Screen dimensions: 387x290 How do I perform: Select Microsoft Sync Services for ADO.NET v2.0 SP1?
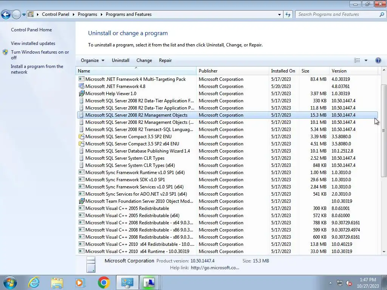tap(227, 194)
